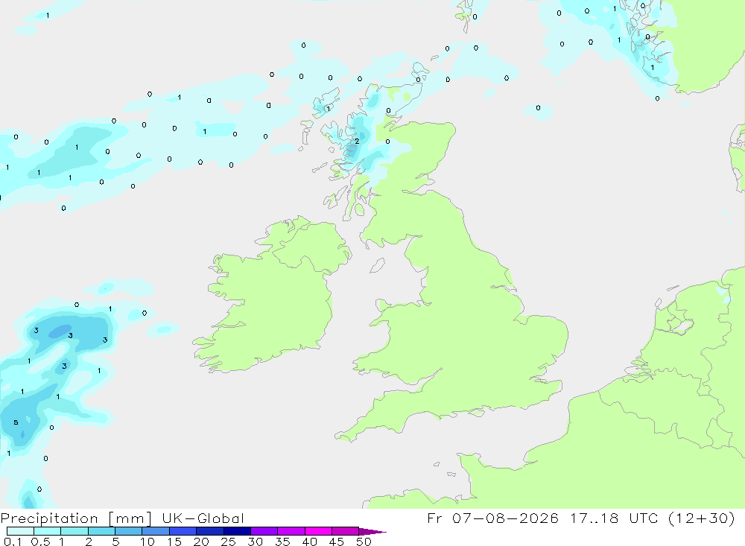The height and width of the screenshot is (546, 745).
Task: Click legend tick label "40"
Action: (x=310, y=542)
